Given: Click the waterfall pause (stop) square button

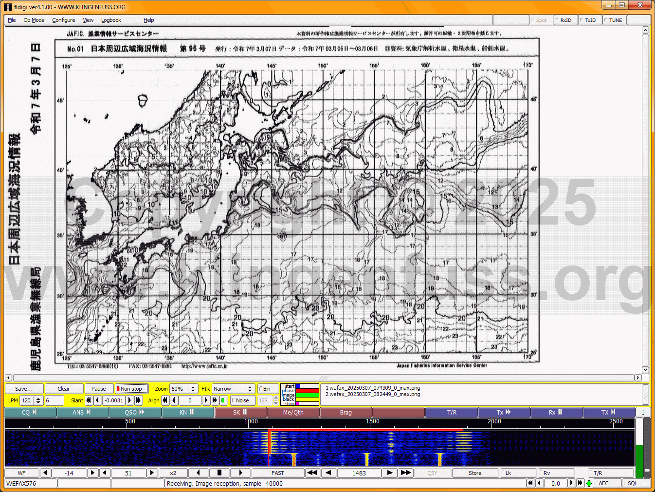Looking at the screenshot, I should point(219,473).
